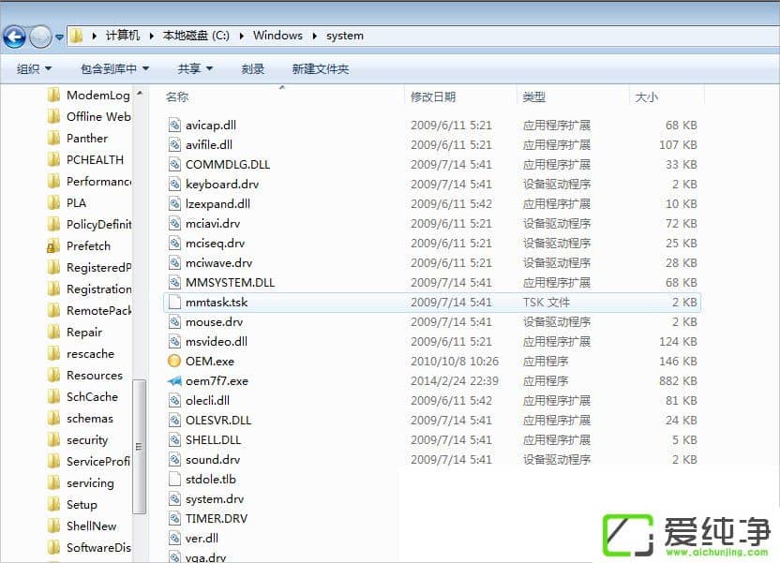Select the keyboard.drv file icon
This screenshot has height=563, width=780.
coord(174,184)
